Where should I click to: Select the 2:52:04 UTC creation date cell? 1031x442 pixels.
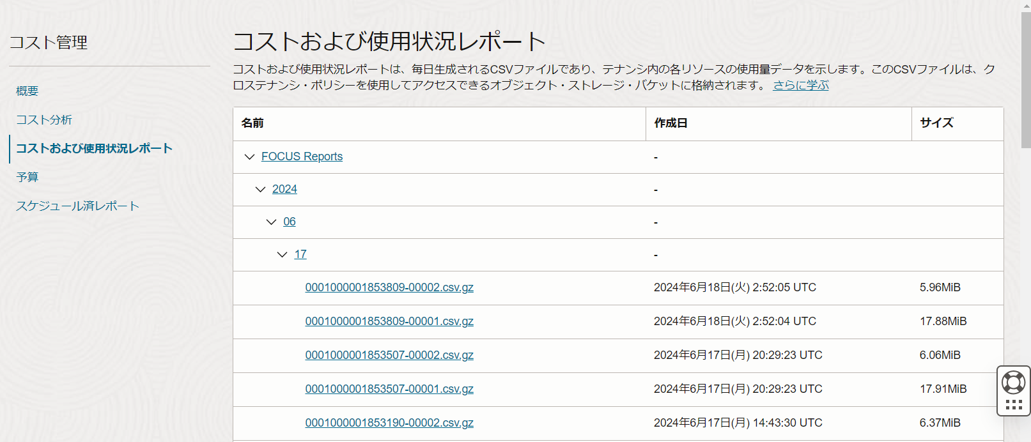[735, 321]
